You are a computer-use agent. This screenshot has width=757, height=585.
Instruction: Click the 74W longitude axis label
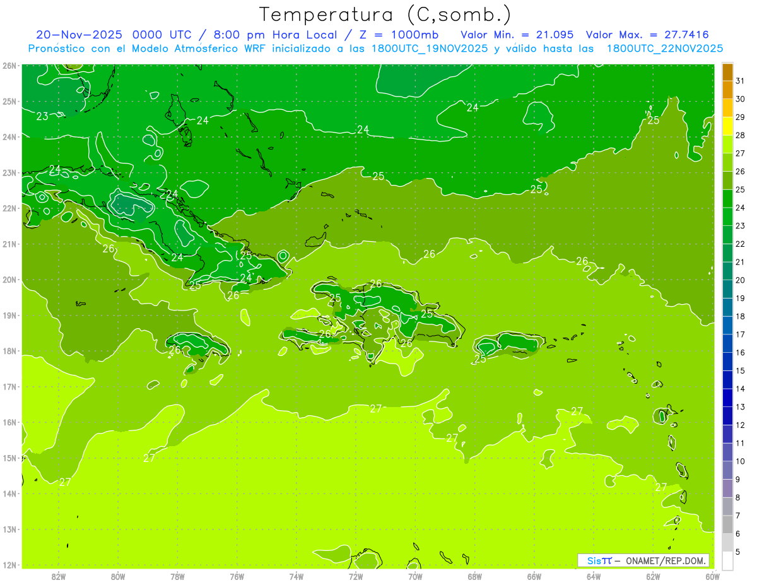[x=296, y=576]
